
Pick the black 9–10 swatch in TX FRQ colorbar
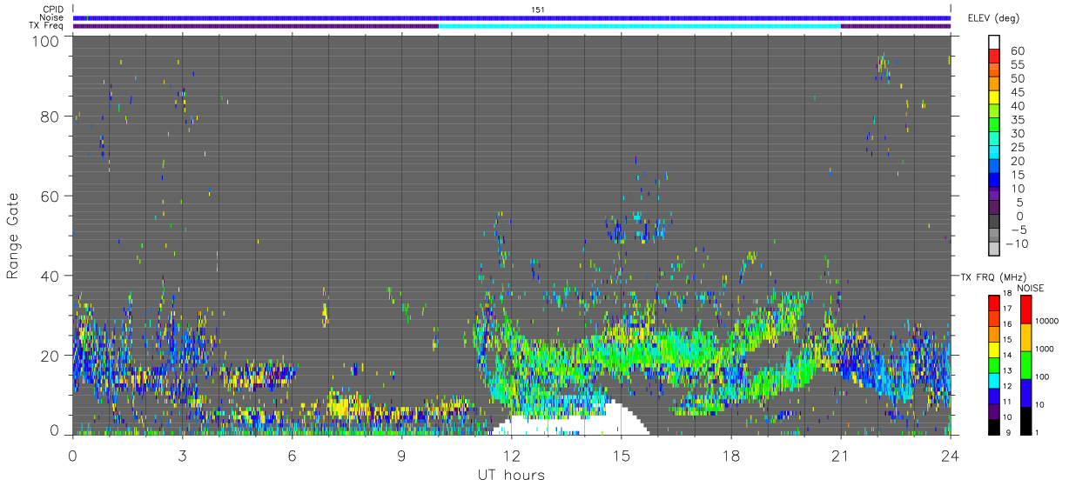(994, 425)
